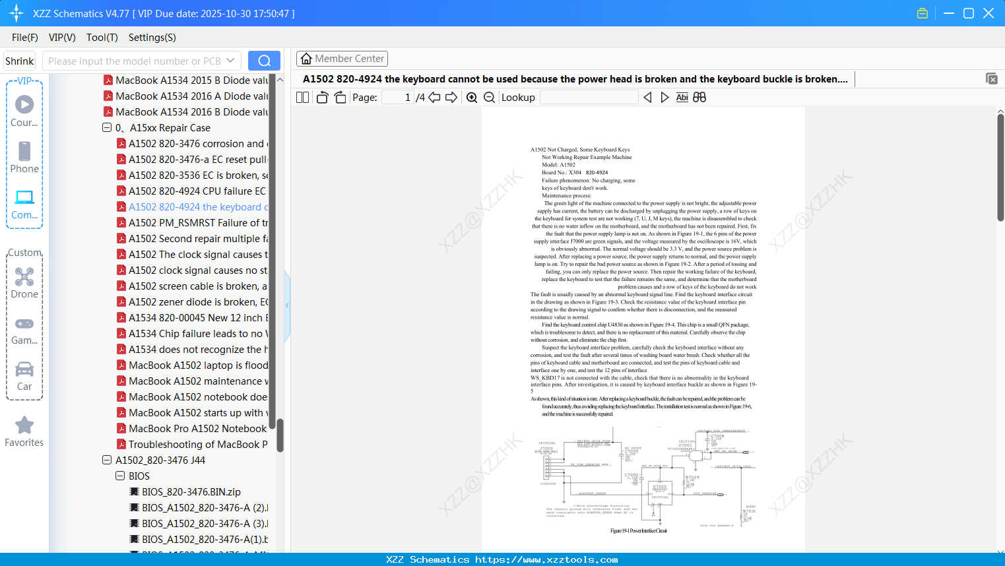Click the Page number input field
Viewport: 1005px width, 566px height.
click(x=398, y=97)
